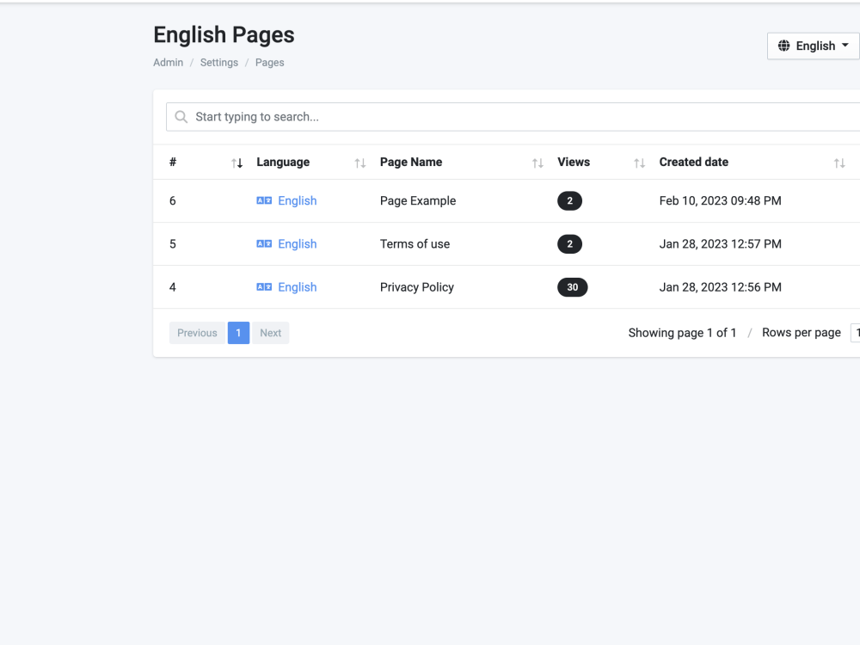Click translate icon in Terms of use row

264,244
